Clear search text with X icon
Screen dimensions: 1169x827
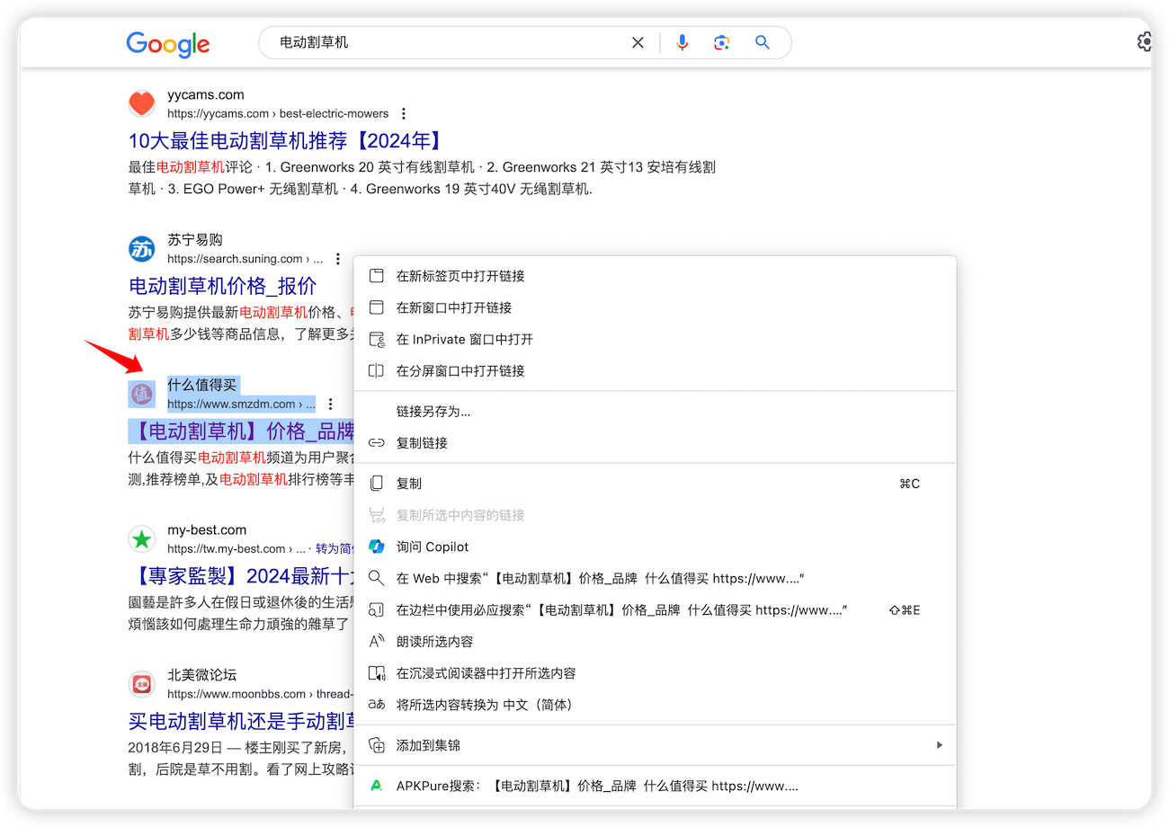638,42
